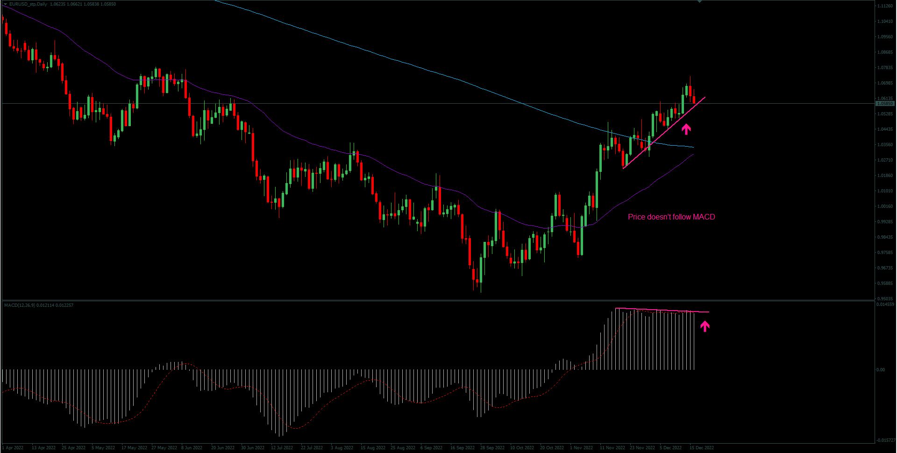Click the EURUSD_stp,Daily chart title
The height and width of the screenshot is (453, 897).
tap(28, 4)
